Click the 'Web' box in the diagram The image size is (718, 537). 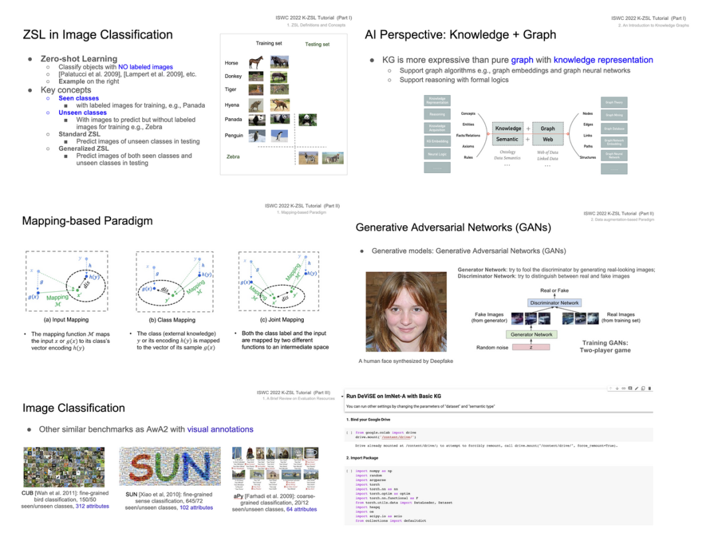click(x=548, y=139)
